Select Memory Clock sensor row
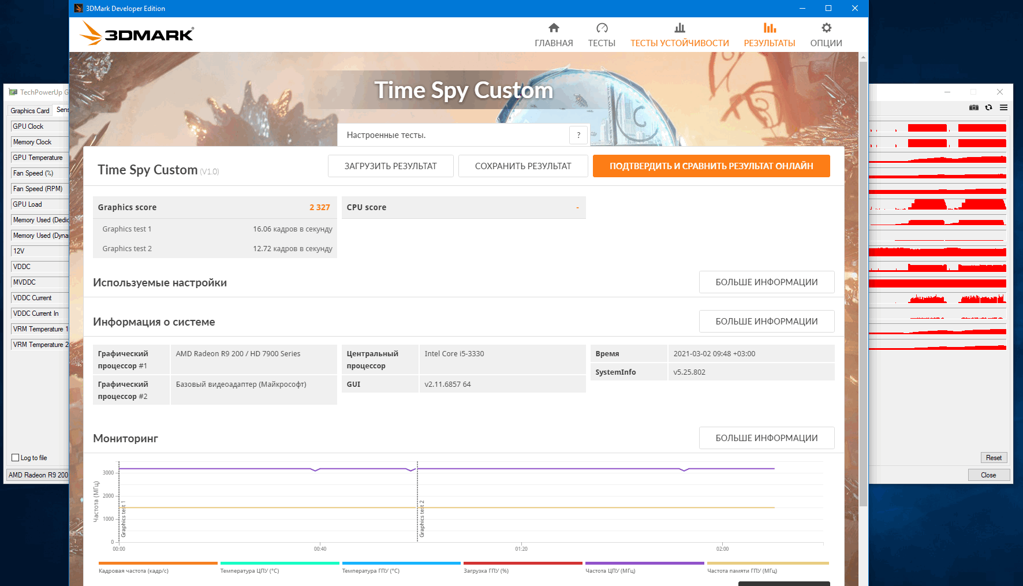 coord(40,142)
